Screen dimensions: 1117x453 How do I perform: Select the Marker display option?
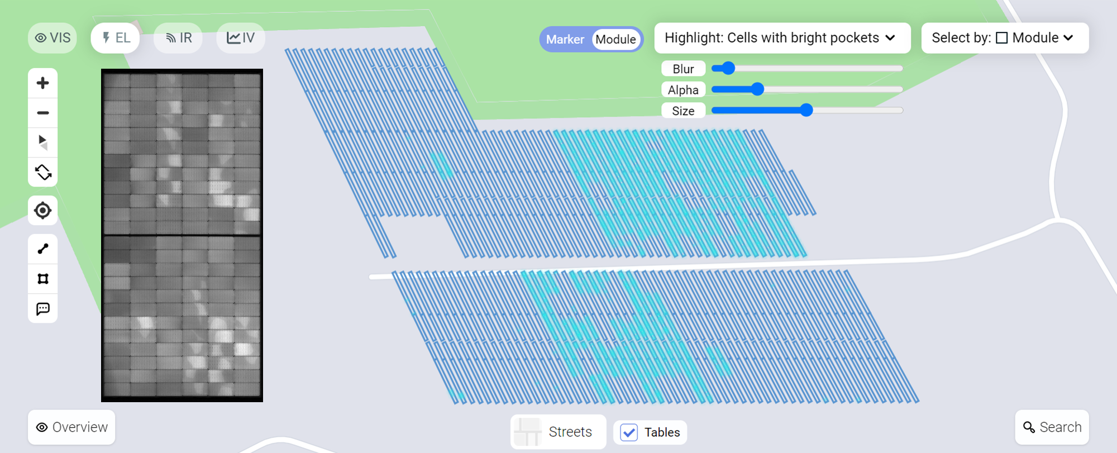(x=565, y=40)
